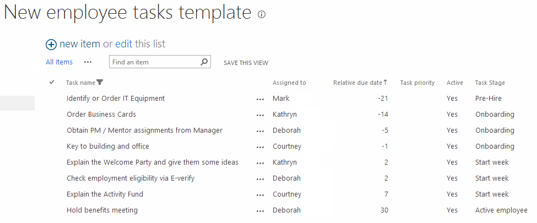Click the info icon beside page title

[262, 14]
